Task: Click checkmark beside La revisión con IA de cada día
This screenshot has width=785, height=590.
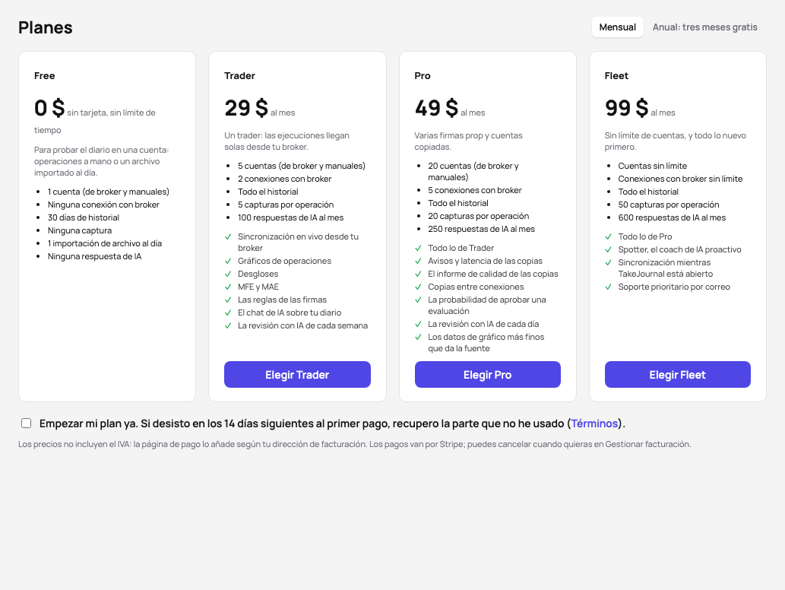Action: tap(418, 324)
